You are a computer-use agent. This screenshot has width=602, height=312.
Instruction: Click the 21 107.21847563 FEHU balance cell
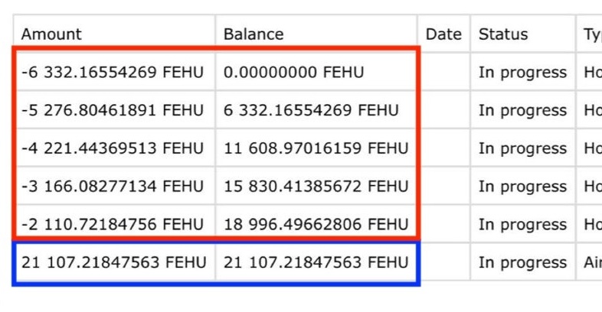click(316, 262)
